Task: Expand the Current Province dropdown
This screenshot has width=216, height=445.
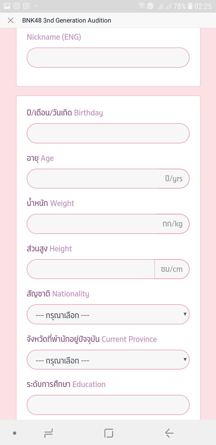Action: tap(108, 360)
